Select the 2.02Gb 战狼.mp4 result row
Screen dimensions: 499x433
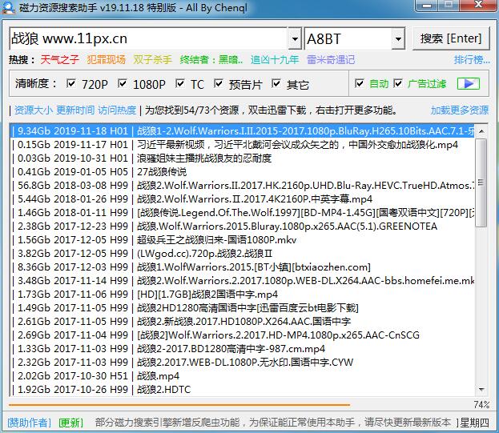(243, 376)
